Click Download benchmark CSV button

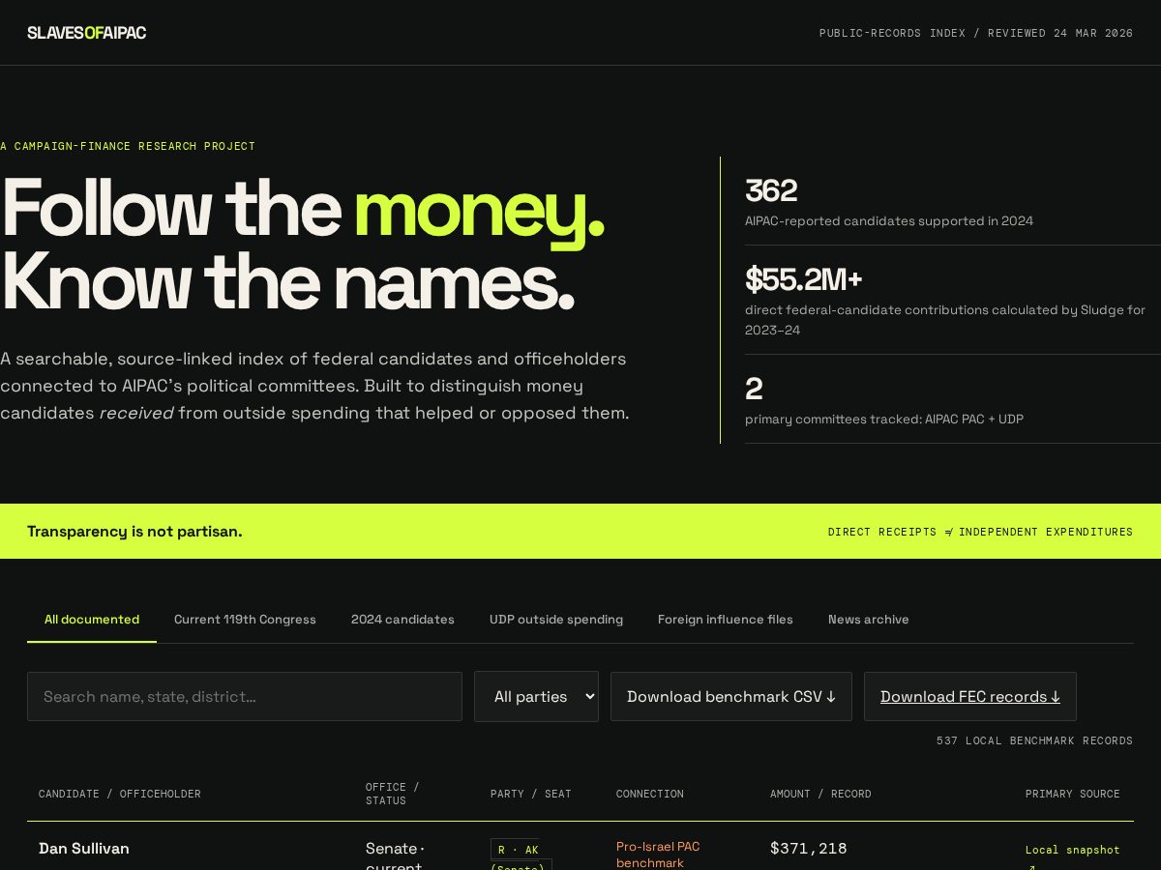[x=731, y=696]
